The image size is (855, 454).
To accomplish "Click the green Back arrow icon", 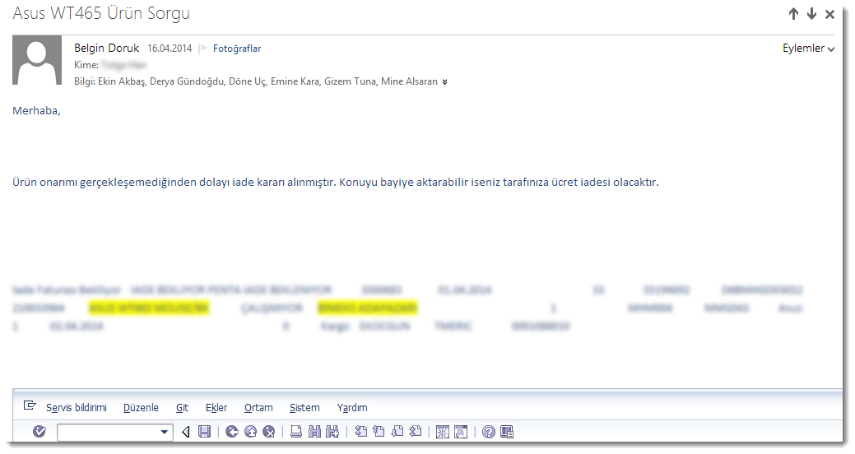I will coord(232,432).
